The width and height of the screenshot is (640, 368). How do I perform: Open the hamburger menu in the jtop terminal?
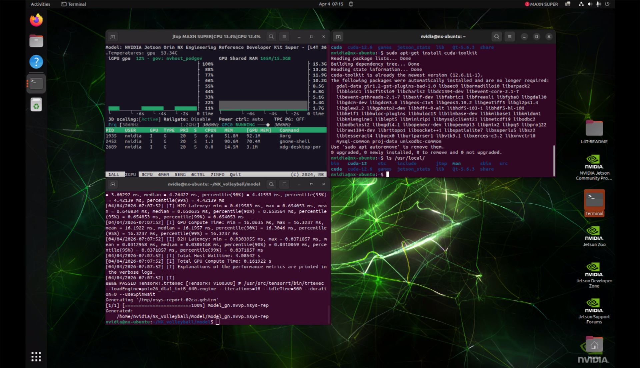(x=284, y=37)
